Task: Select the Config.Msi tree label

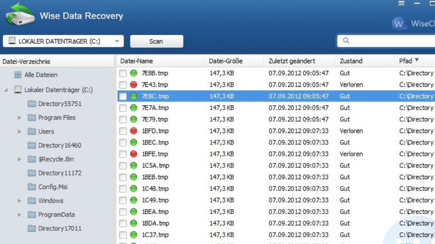Action: pyautogui.click(x=53, y=187)
